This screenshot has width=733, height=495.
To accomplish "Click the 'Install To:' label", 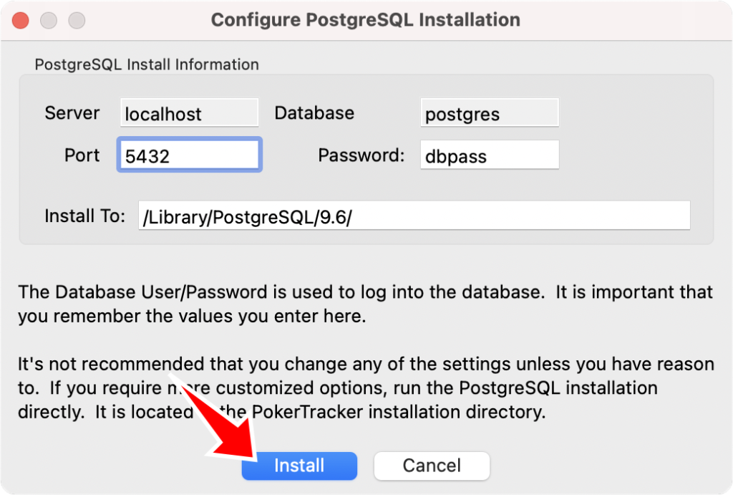I will tap(85, 216).
